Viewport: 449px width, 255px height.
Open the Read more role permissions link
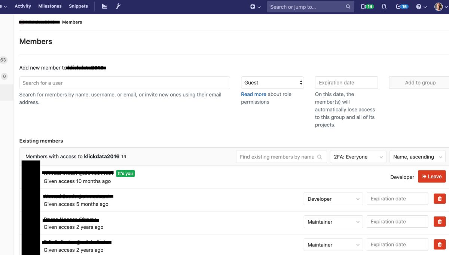[254, 94]
